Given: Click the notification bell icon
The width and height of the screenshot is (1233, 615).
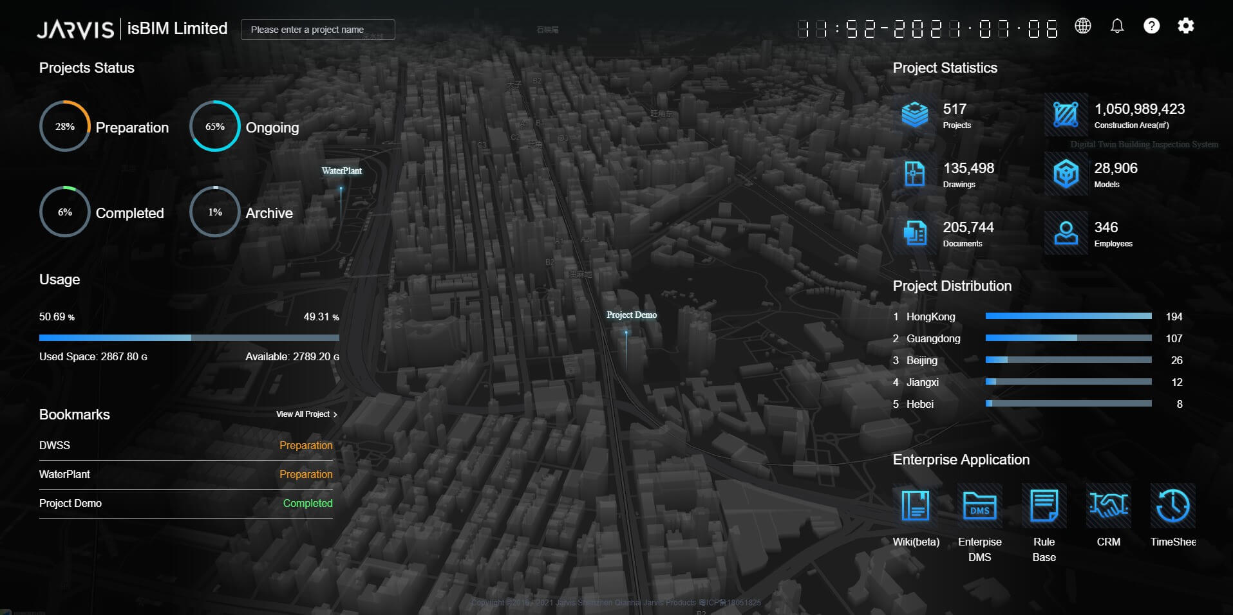Looking at the screenshot, I should click(1117, 26).
